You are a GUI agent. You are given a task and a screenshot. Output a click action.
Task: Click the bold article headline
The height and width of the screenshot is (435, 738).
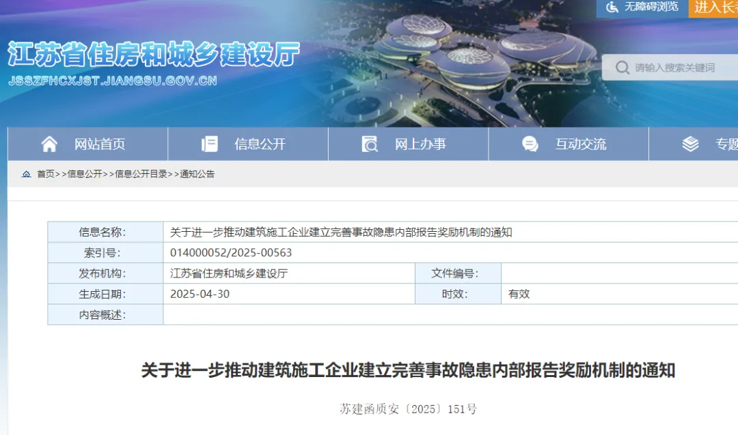(408, 371)
